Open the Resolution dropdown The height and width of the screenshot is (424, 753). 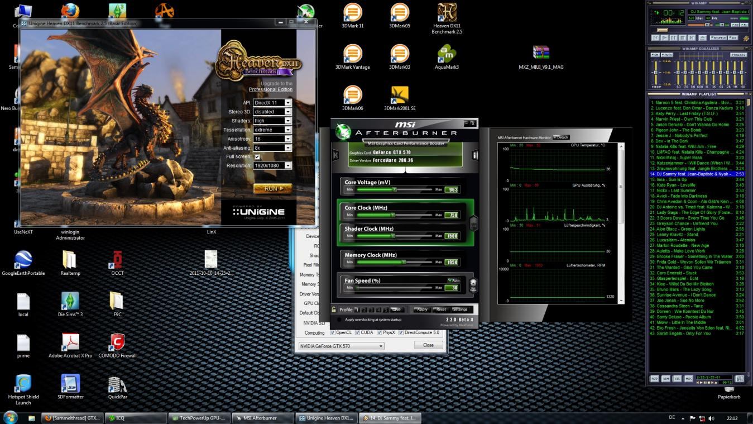point(272,165)
